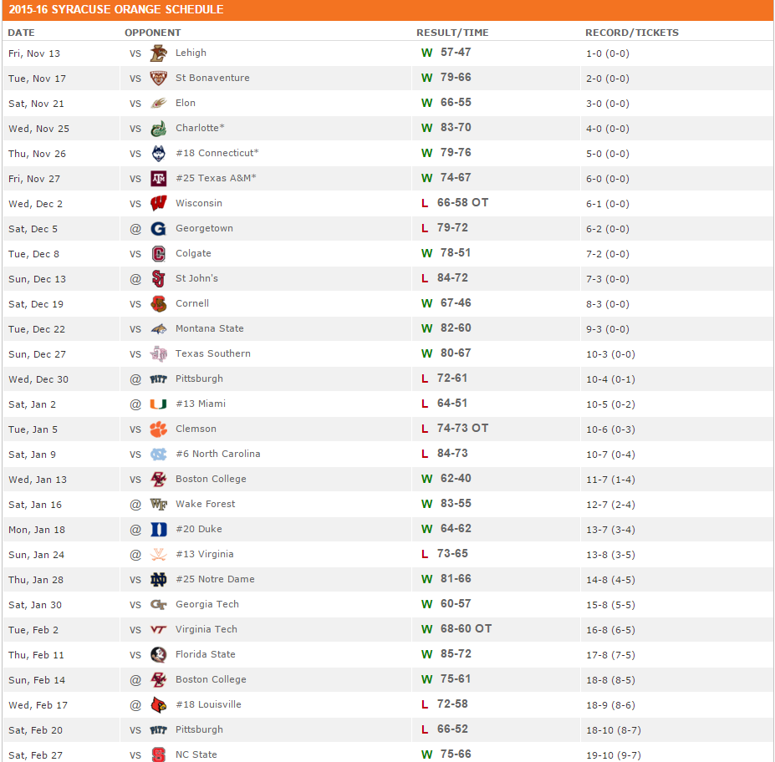Viewport: 775px width, 762px height.
Task: Open the 57-47 Lehigh game result
Action: [x=455, y=53]
